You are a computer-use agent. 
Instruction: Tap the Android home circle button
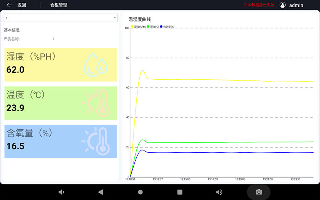pos(140,192)
